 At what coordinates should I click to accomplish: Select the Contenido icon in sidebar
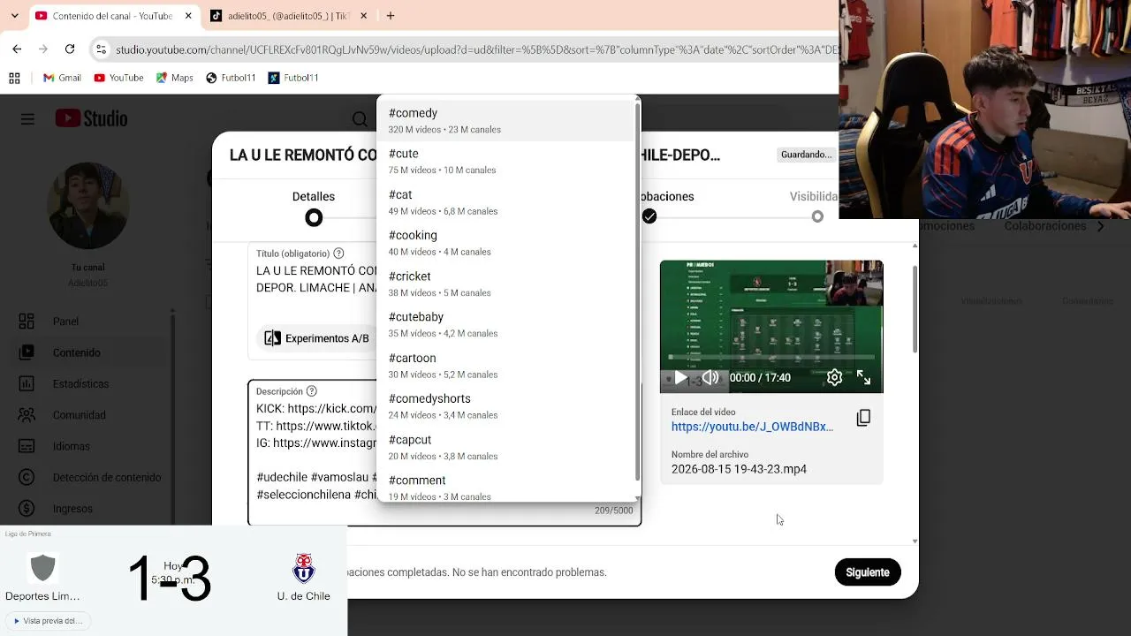(27, 352)
